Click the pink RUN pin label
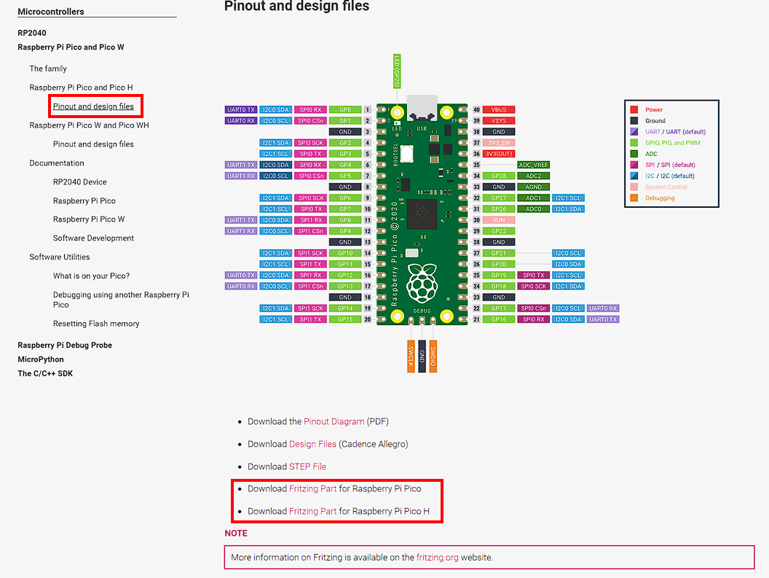 (x=499, y=220)
